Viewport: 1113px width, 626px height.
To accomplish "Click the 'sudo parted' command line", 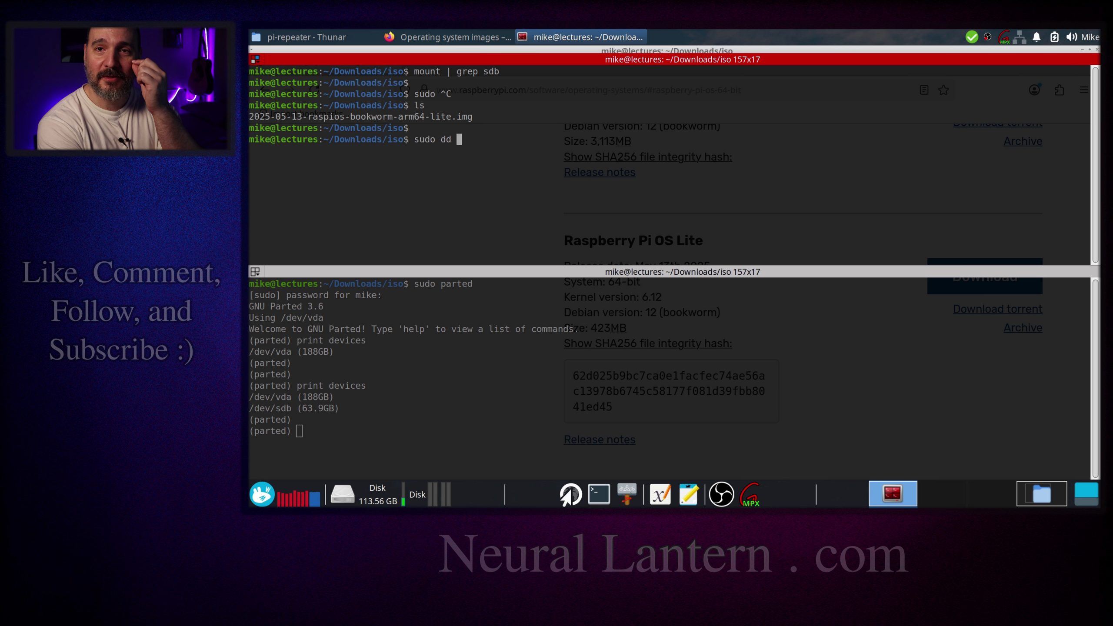I will 360,284.
